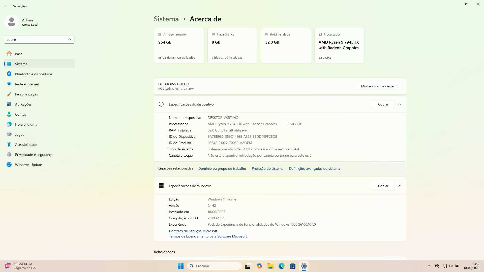The height and width of the screenshot is (272, 484).
Task: Click Mudar o nome deste PC button
Action: click(380, 86)
